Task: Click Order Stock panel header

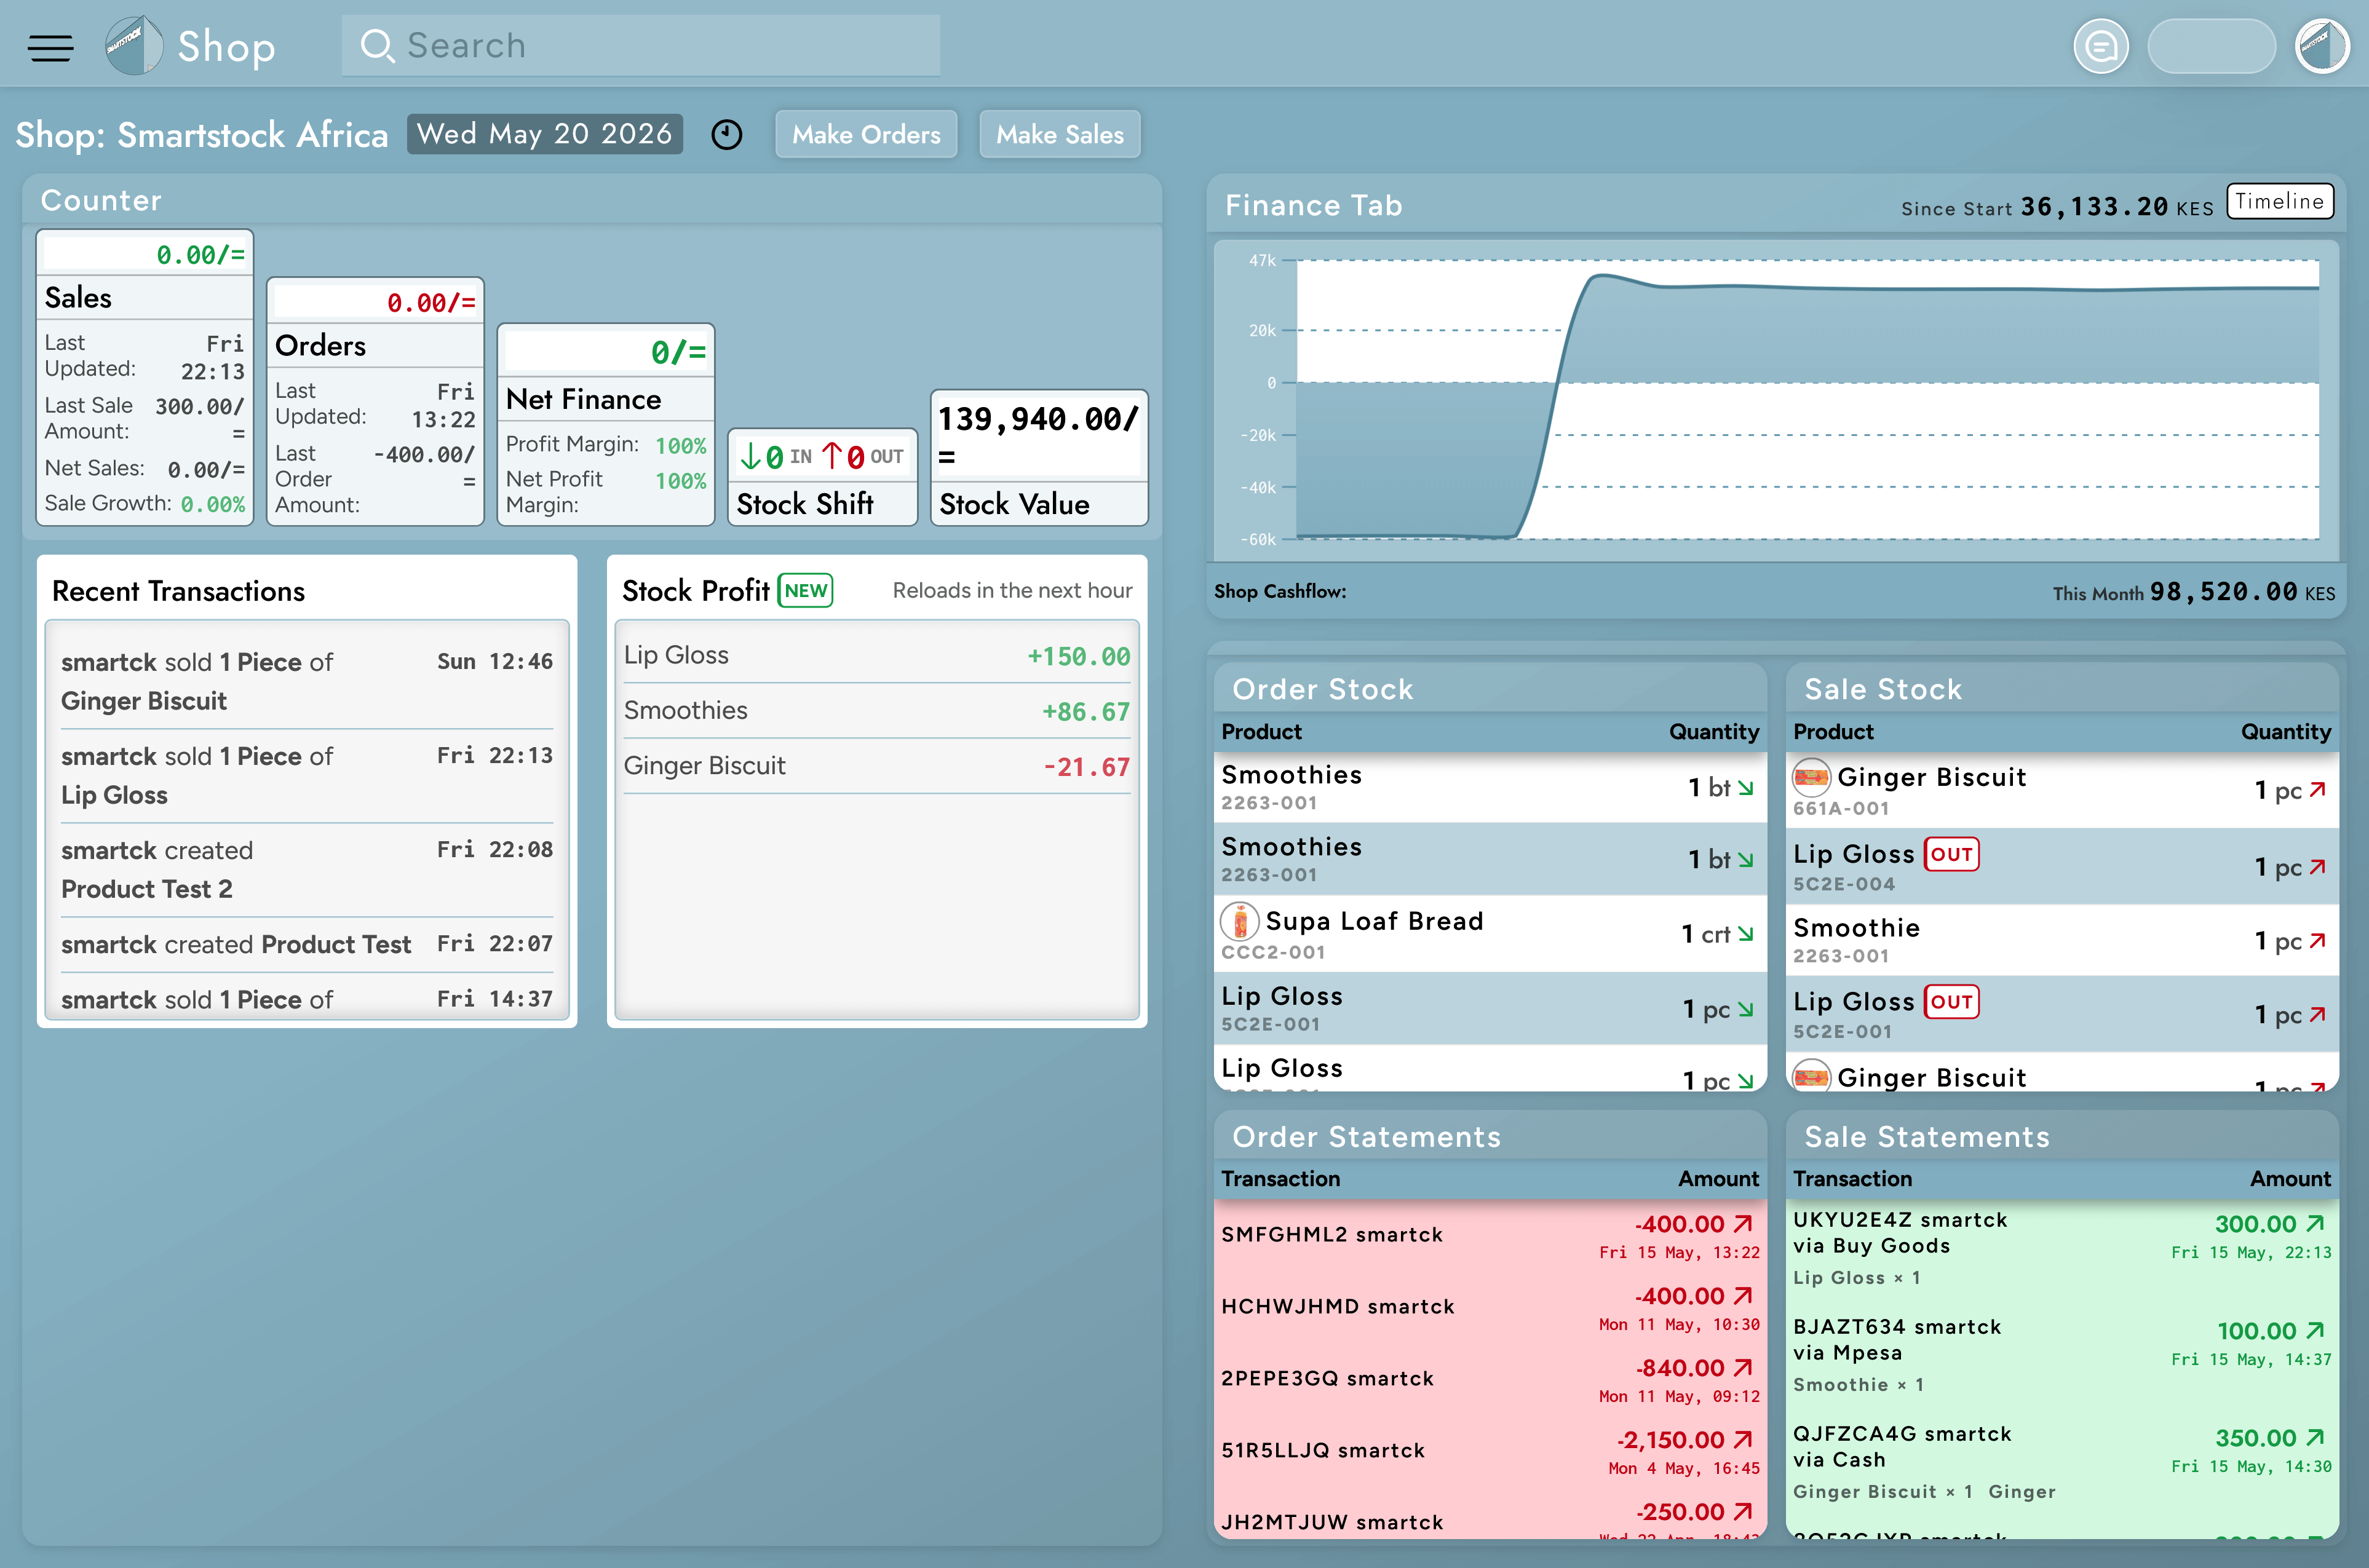Action: pos(1490,689)
